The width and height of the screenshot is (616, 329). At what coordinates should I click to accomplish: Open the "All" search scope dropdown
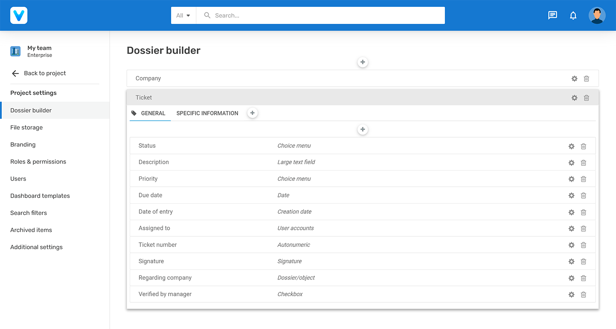tap(183, 15)
